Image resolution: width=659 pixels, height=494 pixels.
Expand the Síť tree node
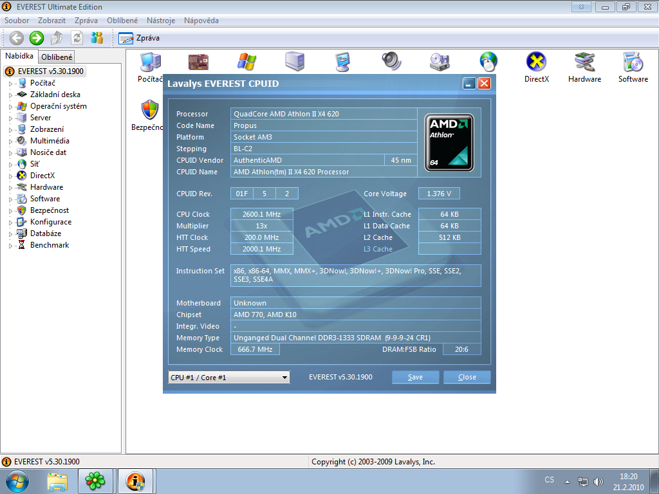click(x=10, y=165)
